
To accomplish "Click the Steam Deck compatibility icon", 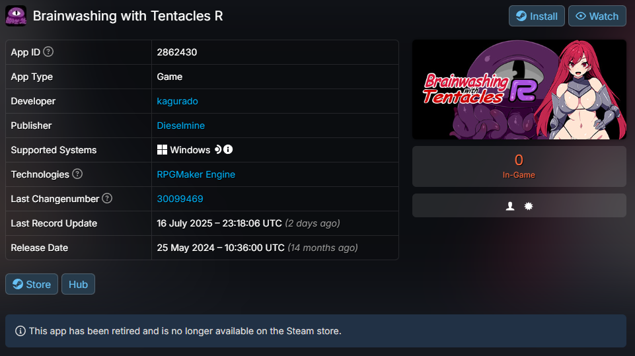I will [218, 149].
